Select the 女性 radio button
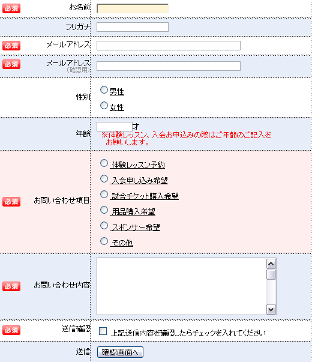This screenshot has height=362, width=312. point(104,105)
